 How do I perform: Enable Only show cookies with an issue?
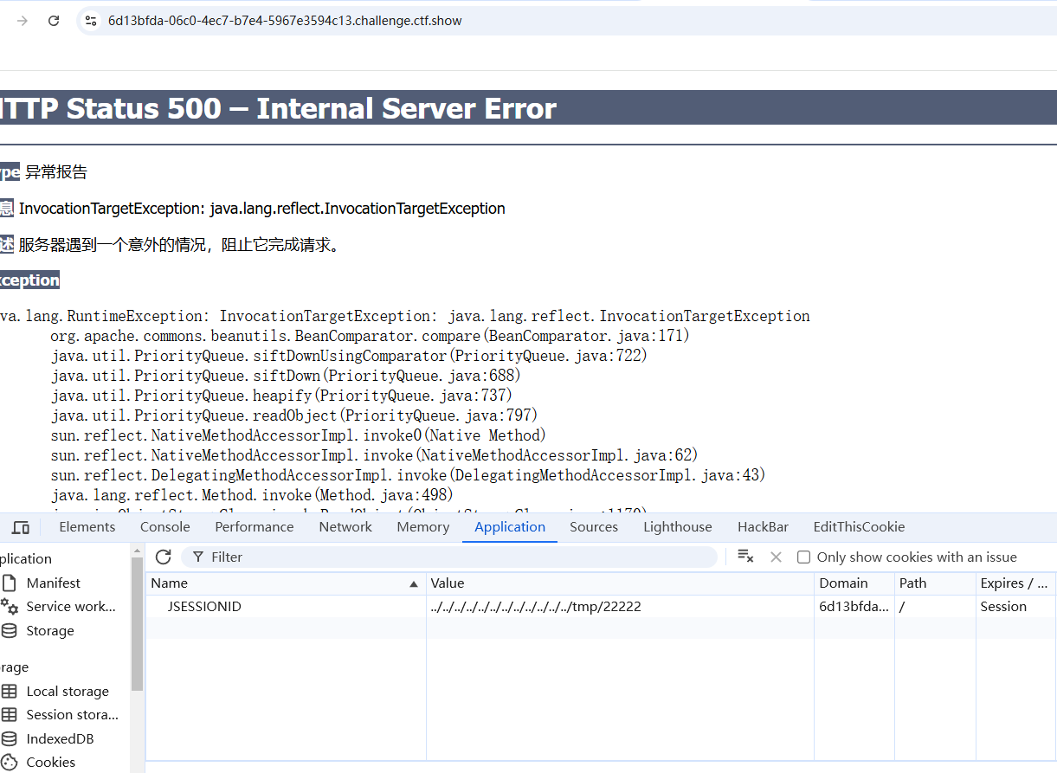(804, 557)
